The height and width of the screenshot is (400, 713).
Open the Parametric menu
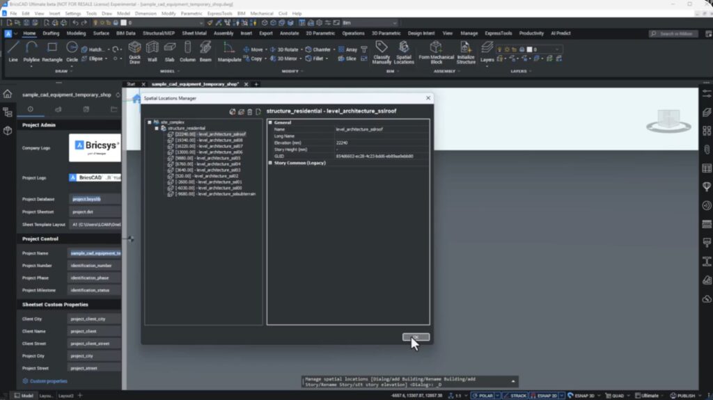coord(191,14)
